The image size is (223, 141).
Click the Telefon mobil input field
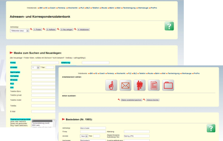click(x=43, y=100)
